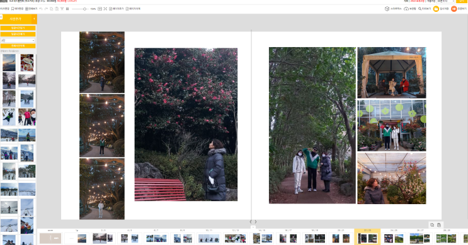Select the 10|11 spread thumbnail
This screenshot has width=468, height=245.
[x=208, y=238]
